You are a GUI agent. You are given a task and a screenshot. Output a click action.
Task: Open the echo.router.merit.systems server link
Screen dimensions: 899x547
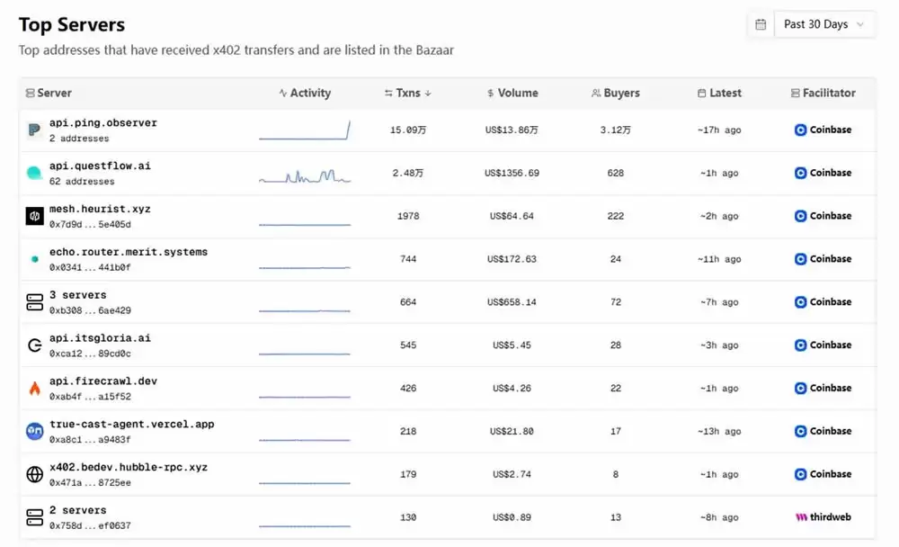[x=128, y=252]
